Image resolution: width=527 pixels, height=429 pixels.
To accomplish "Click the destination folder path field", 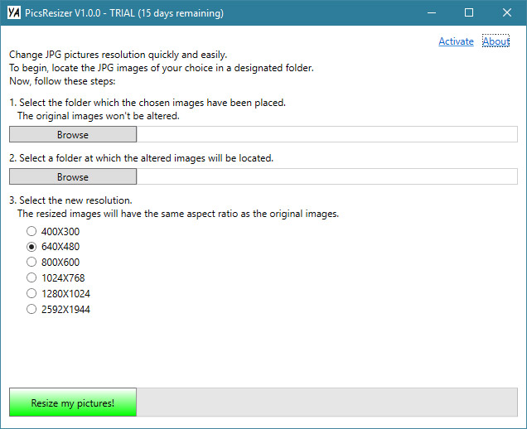I will (326, 177).
